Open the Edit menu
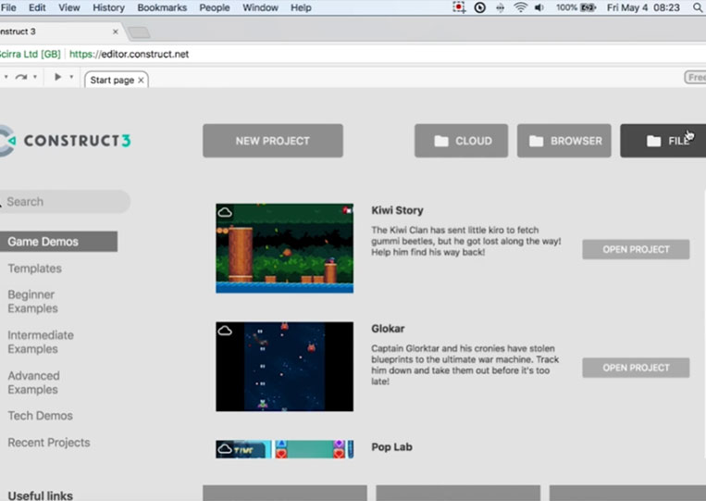The image size is (706, 501). click(x=37, y=7)
